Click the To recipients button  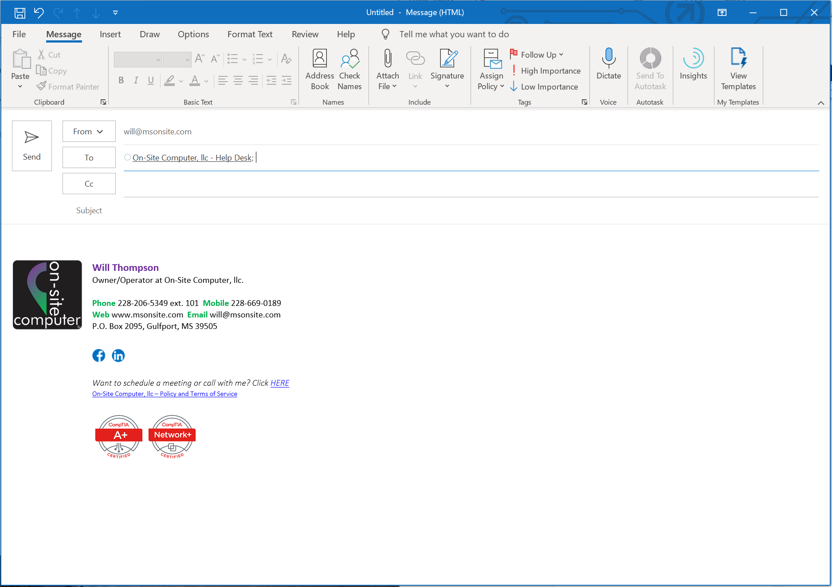(x=89, y=158)
